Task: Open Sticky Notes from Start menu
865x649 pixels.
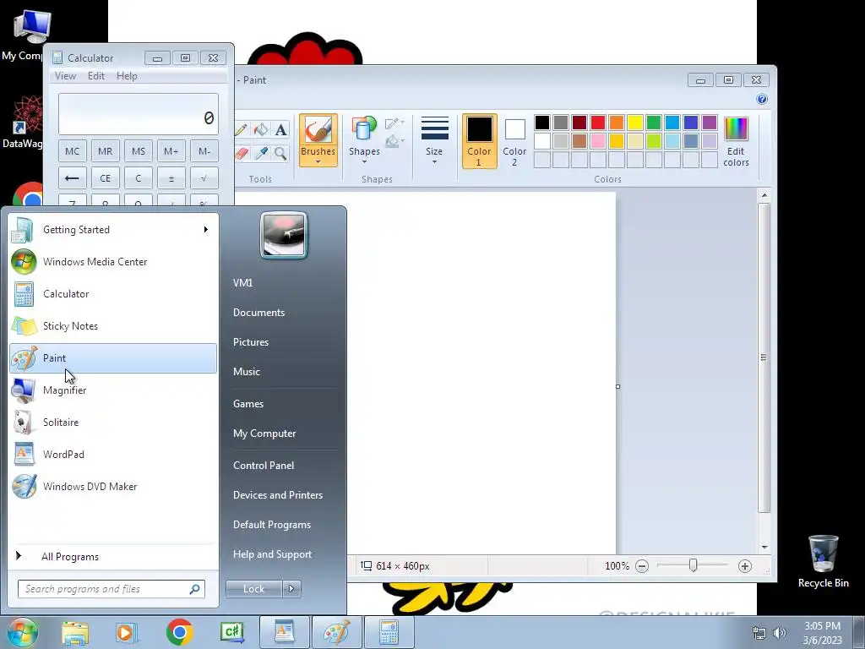Action: (x=113, y=325)
